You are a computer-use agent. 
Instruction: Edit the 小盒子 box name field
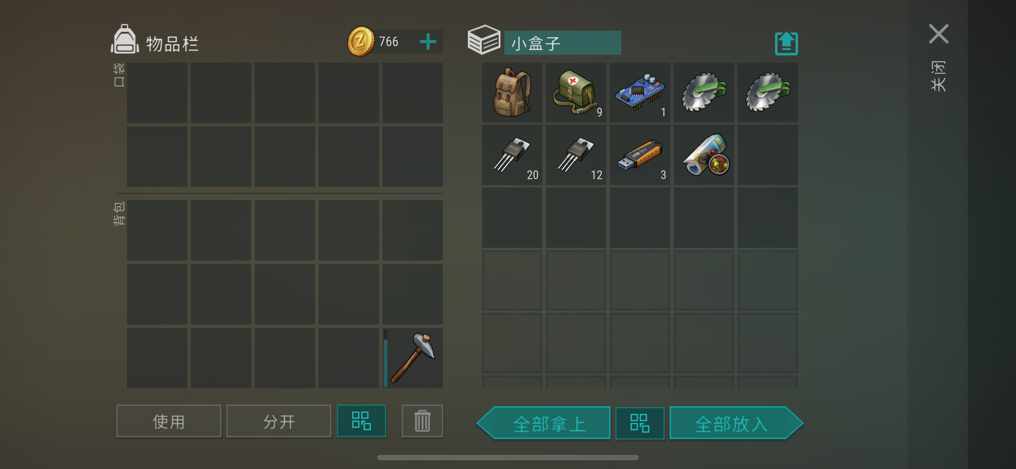563,43
